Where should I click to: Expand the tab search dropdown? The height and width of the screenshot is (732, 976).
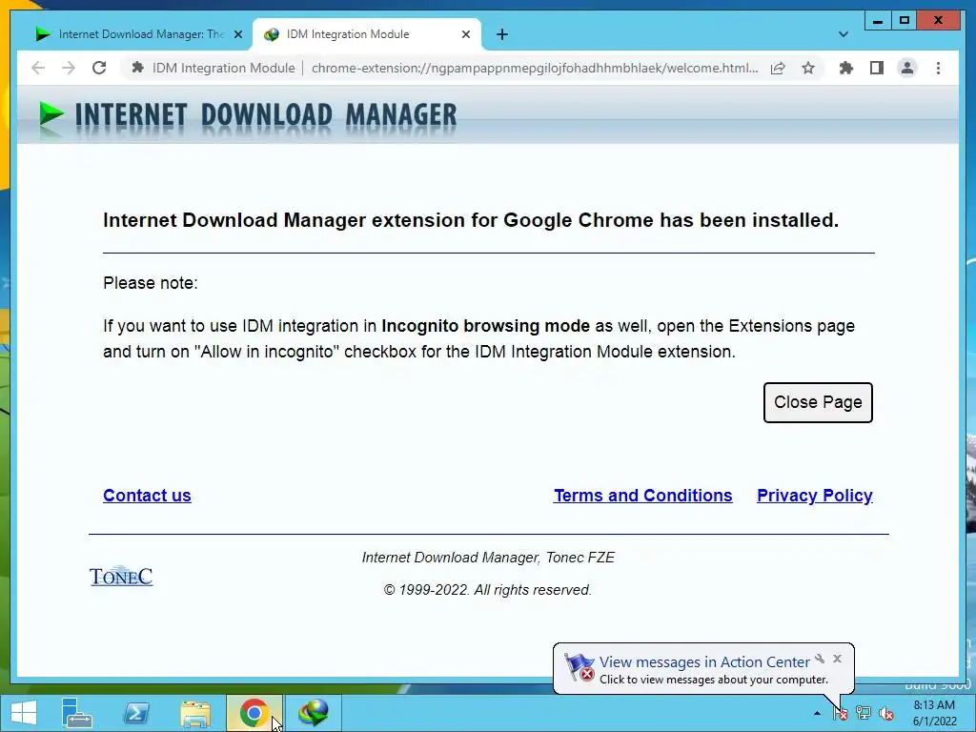click(844, 34)
